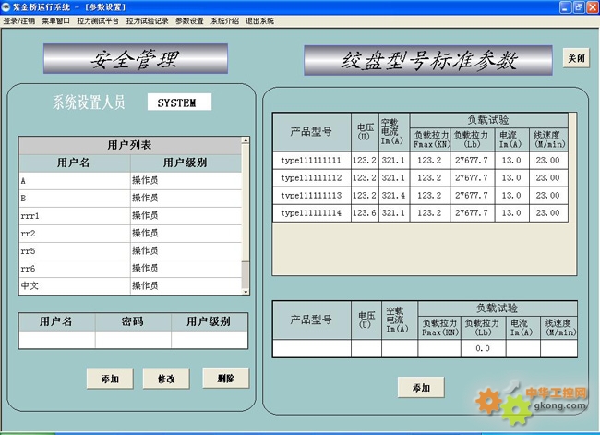
Task: Click the 退出系统 menu item
Action: click(x=259, y=20)
